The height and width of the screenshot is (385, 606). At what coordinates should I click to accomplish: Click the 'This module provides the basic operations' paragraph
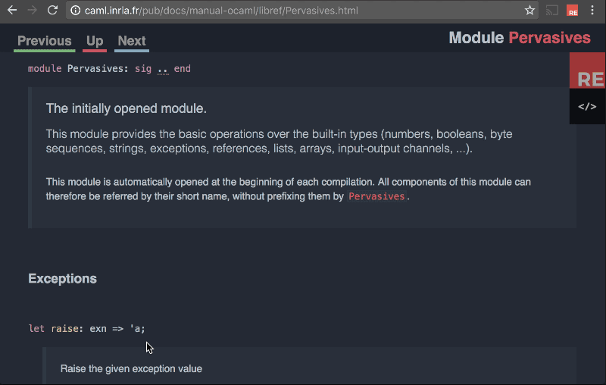(279, 141)
